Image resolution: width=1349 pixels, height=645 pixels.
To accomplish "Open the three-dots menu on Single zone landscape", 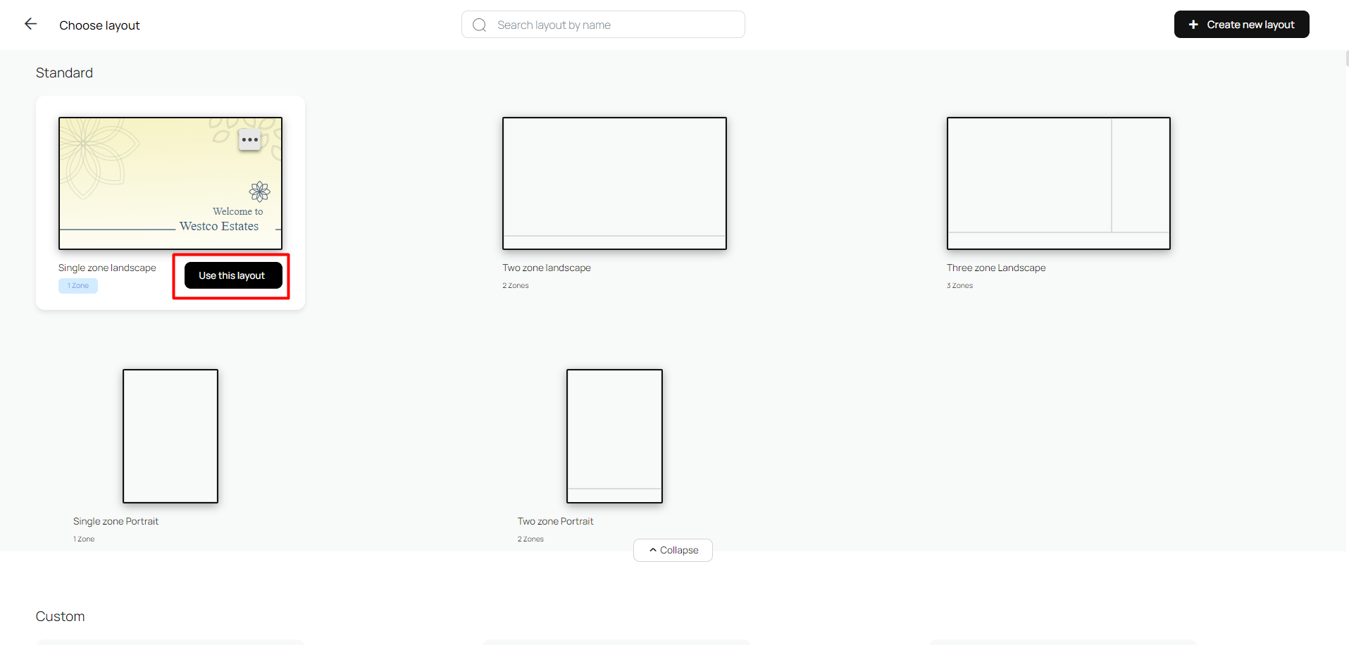I will pyautogui.click(x=249, y=139).
